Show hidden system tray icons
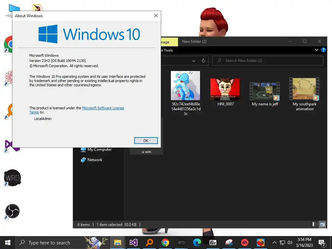This screenshot has height=249, width=332. [x=274, y=243]
